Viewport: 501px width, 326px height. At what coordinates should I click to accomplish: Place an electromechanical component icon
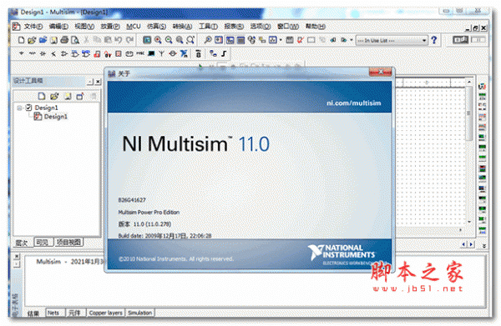[173, 53]
